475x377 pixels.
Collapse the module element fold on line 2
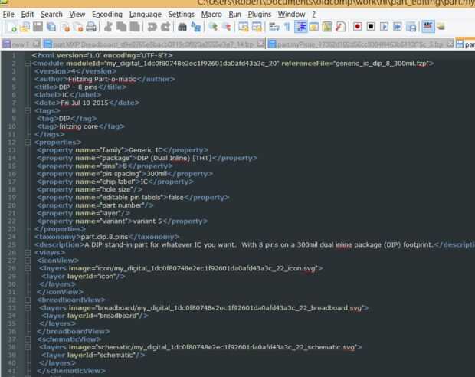28,64
